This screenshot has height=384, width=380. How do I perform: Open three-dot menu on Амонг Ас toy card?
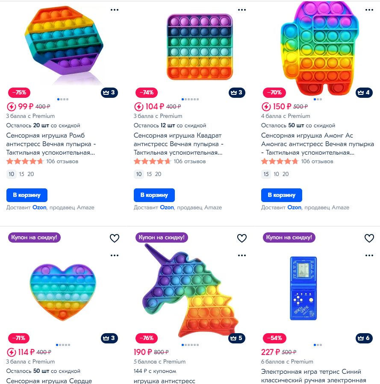[x=369, y=10]
